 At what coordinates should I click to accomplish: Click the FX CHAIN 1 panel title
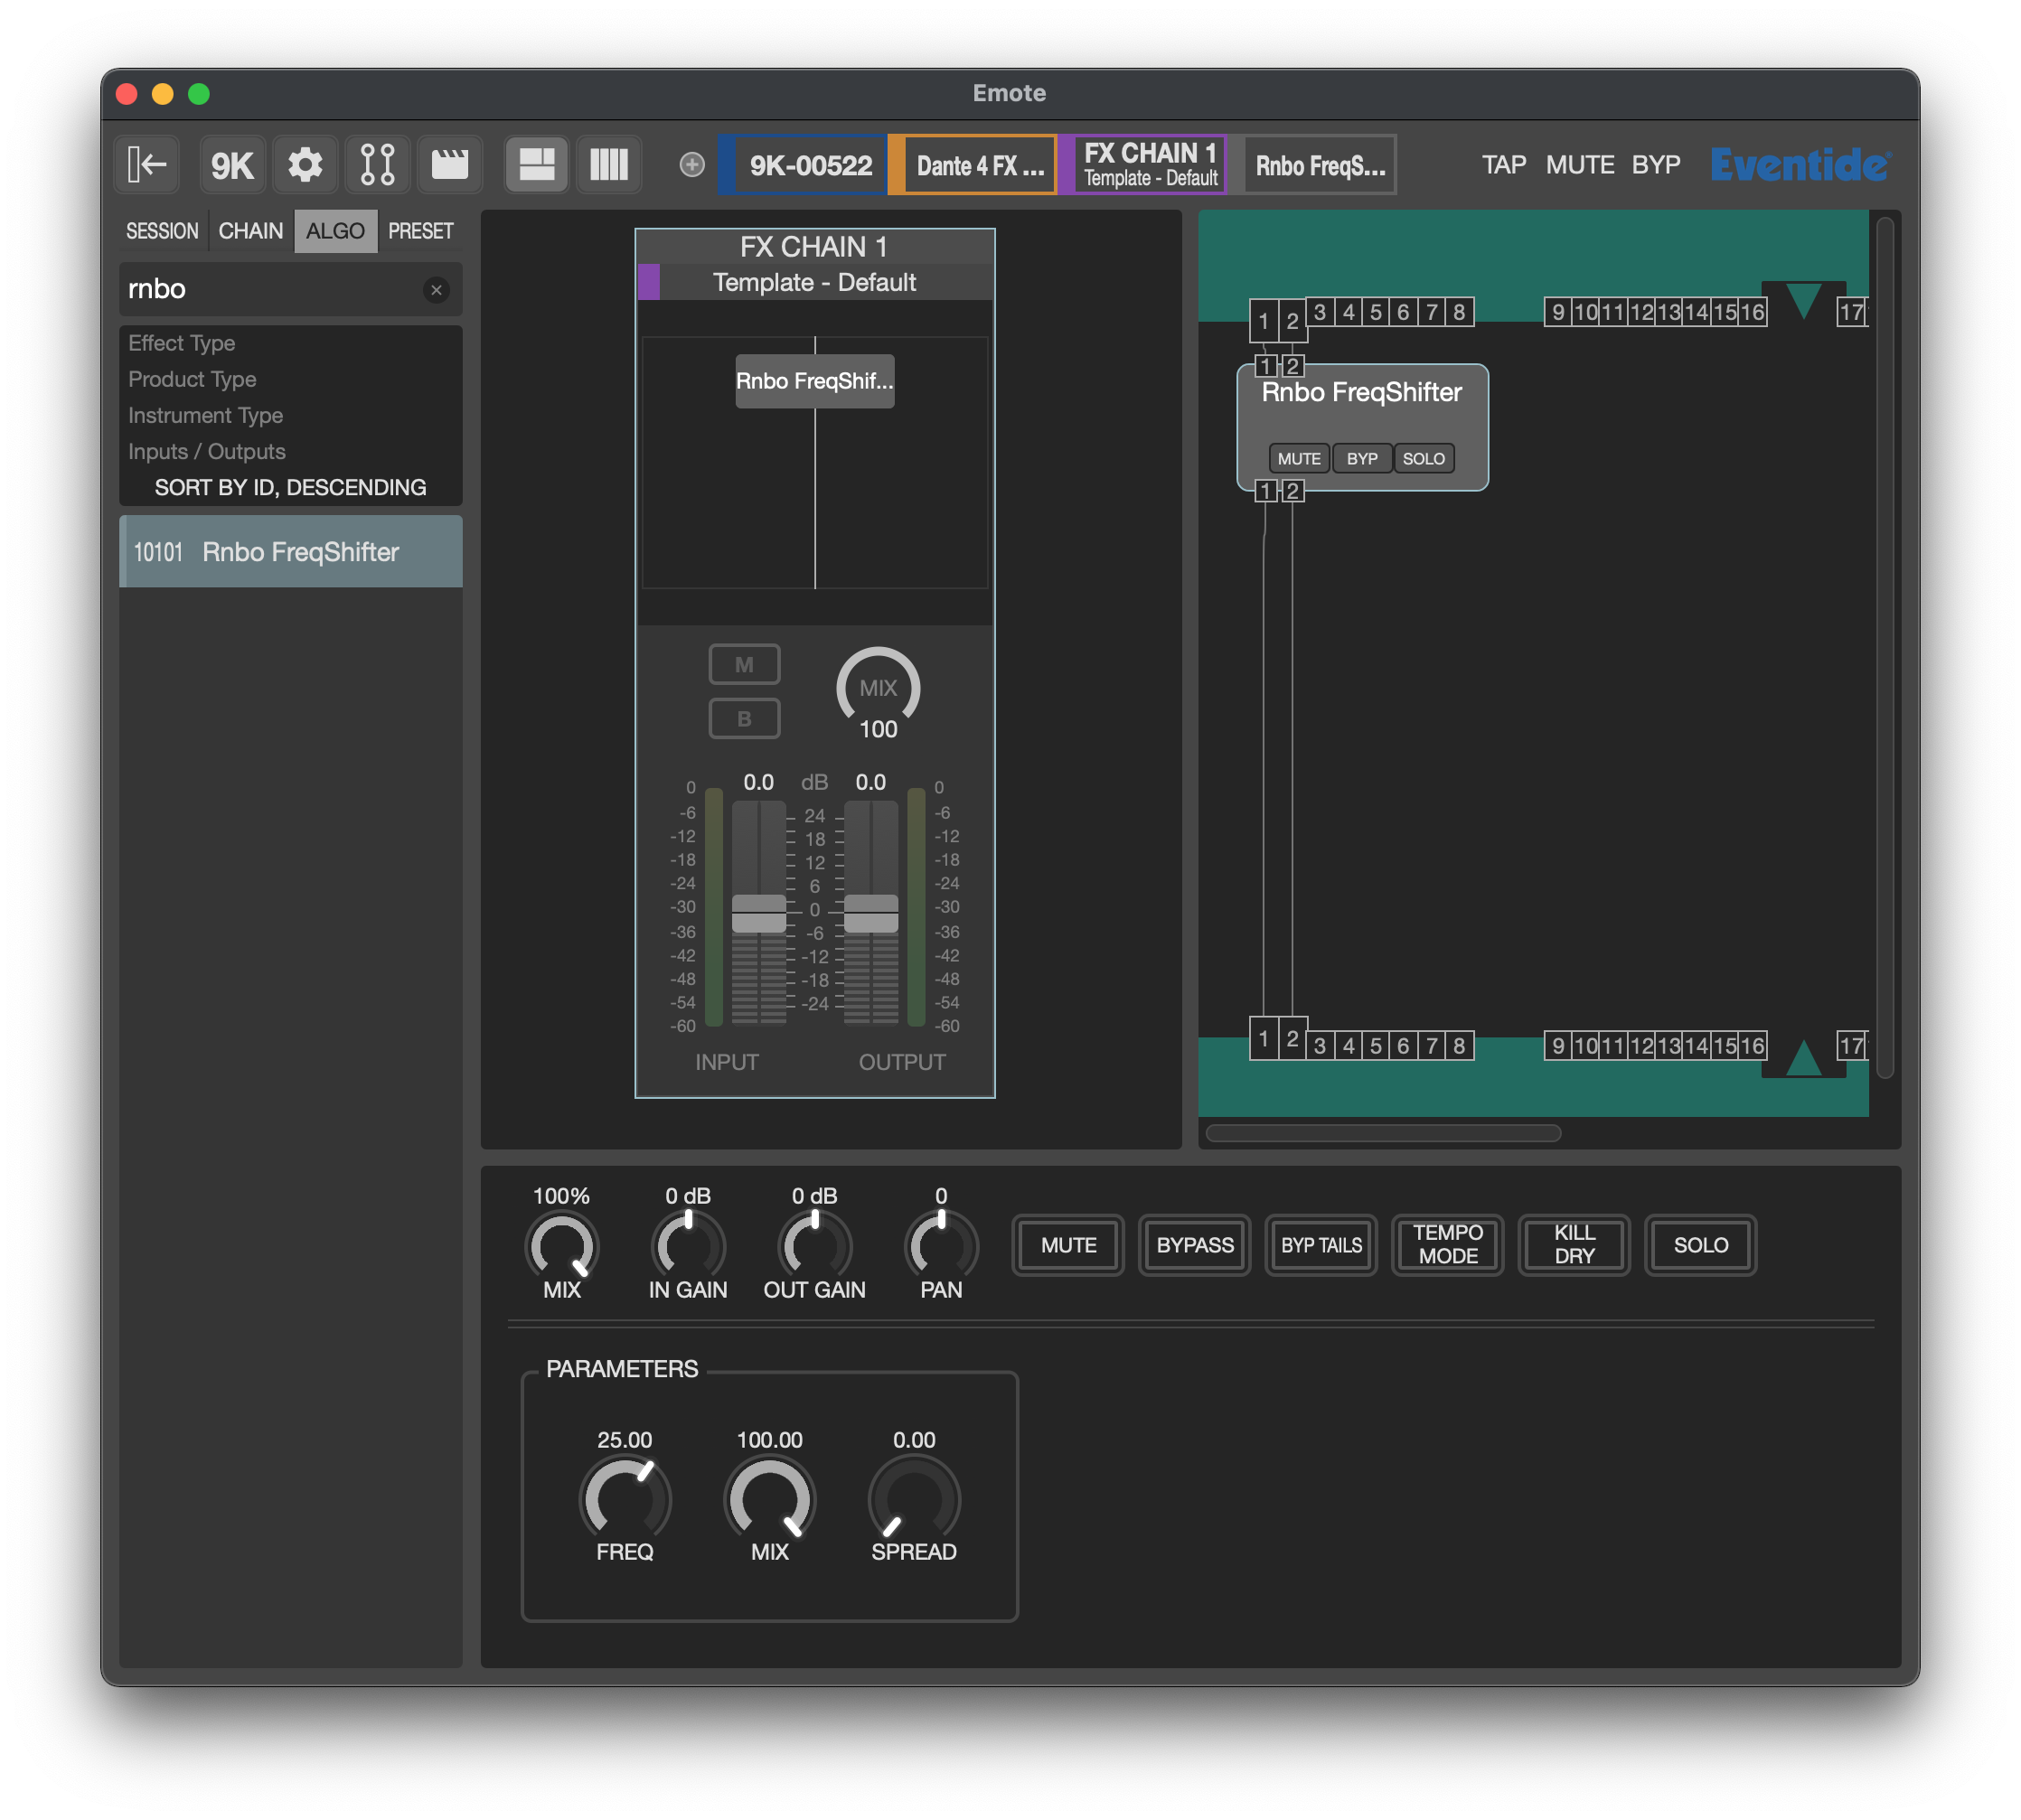pos(814,246)
